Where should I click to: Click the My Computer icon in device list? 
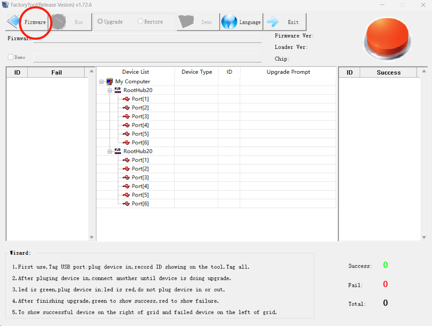[110, 81]
